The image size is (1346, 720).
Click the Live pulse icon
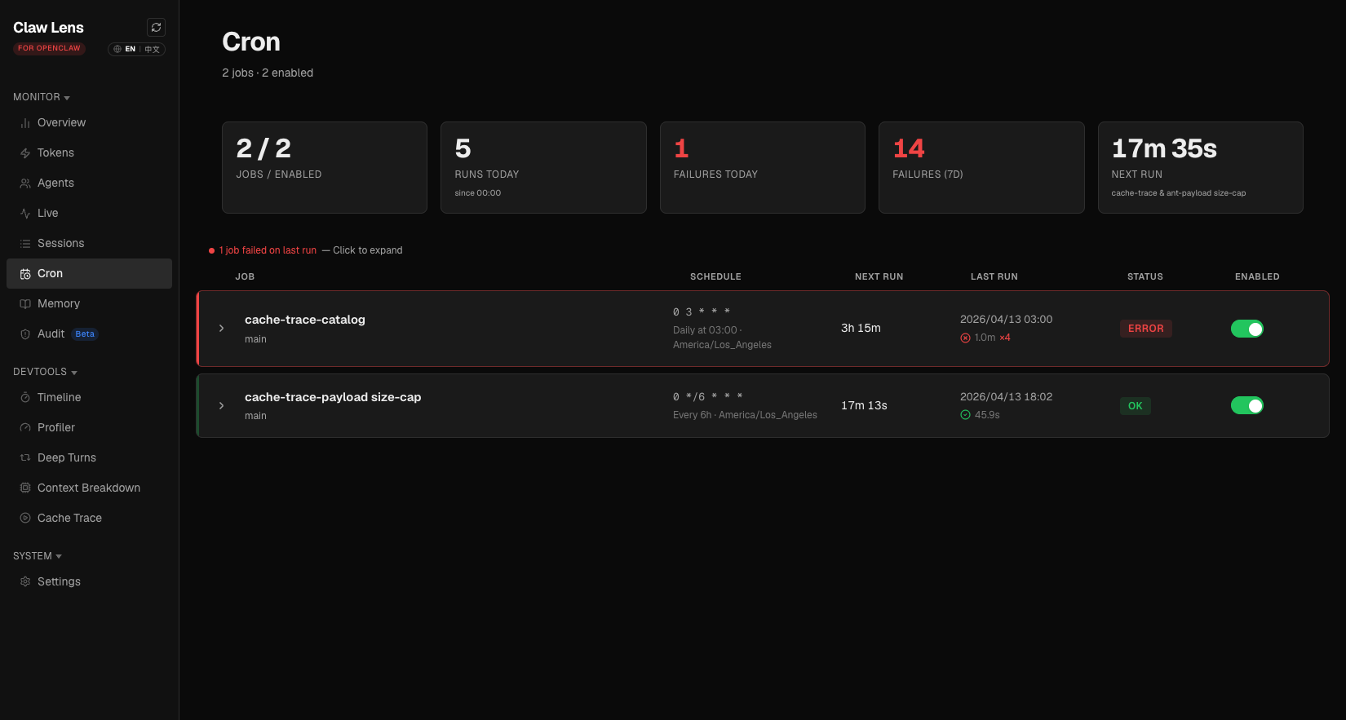25,214
